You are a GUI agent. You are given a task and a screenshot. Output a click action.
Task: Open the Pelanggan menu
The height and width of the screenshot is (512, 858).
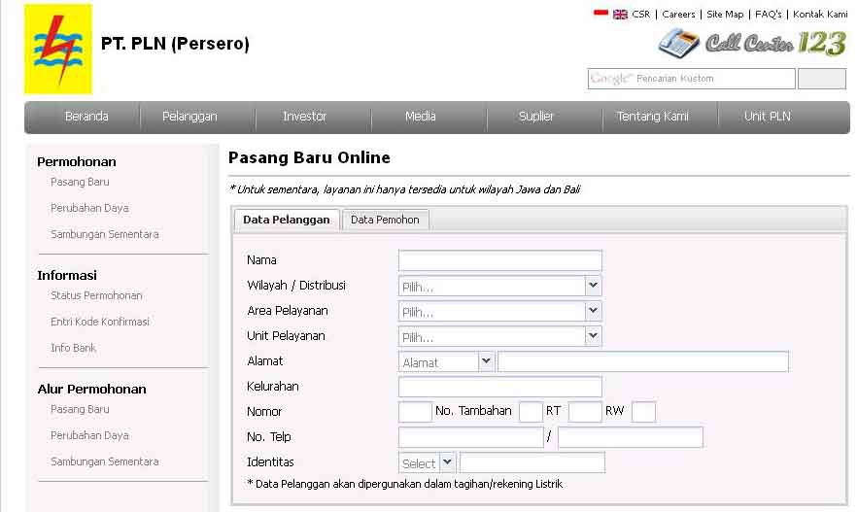click(189, 117)
